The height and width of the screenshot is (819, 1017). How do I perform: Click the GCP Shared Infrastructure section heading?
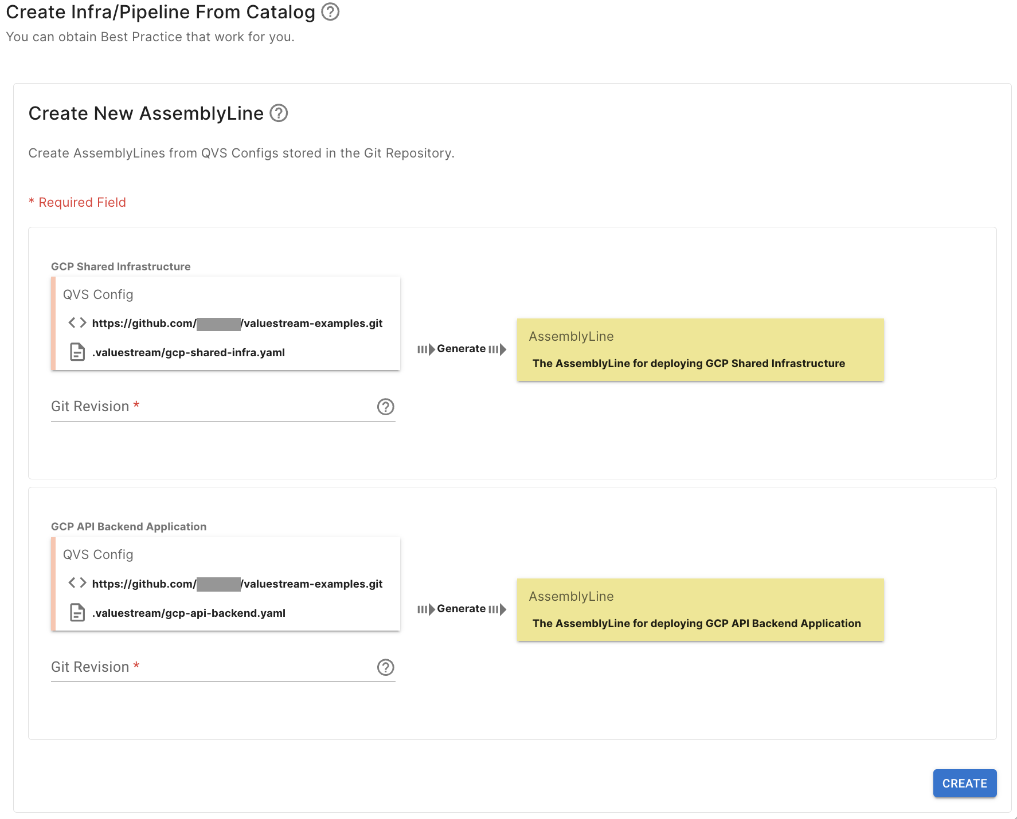click(x=121, y=267)
